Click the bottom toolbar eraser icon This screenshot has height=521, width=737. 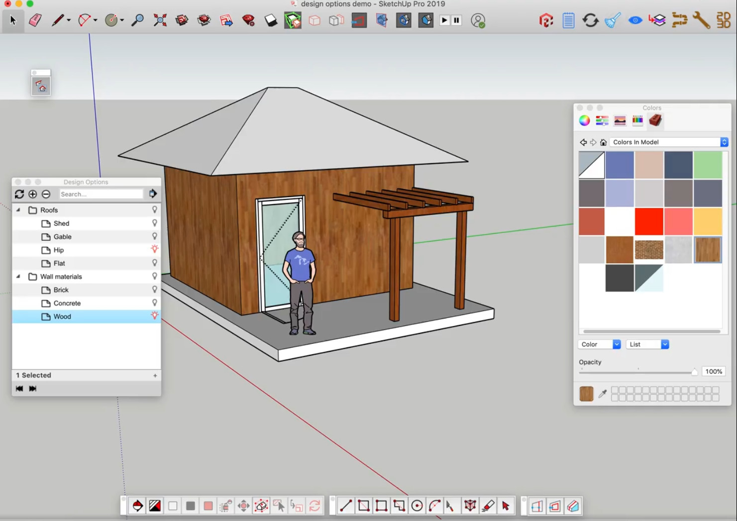[488, 506]
